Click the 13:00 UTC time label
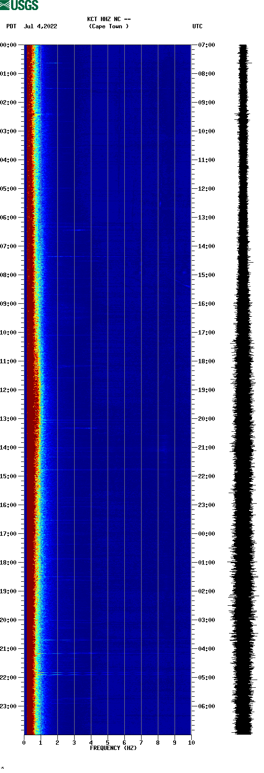 click(207, 218)
